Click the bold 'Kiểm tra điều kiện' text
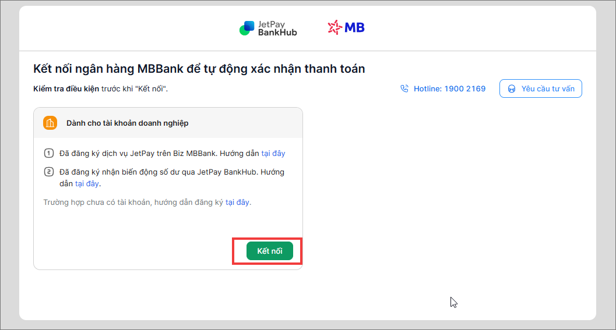The image size is (616, 330). coord(66,88)
